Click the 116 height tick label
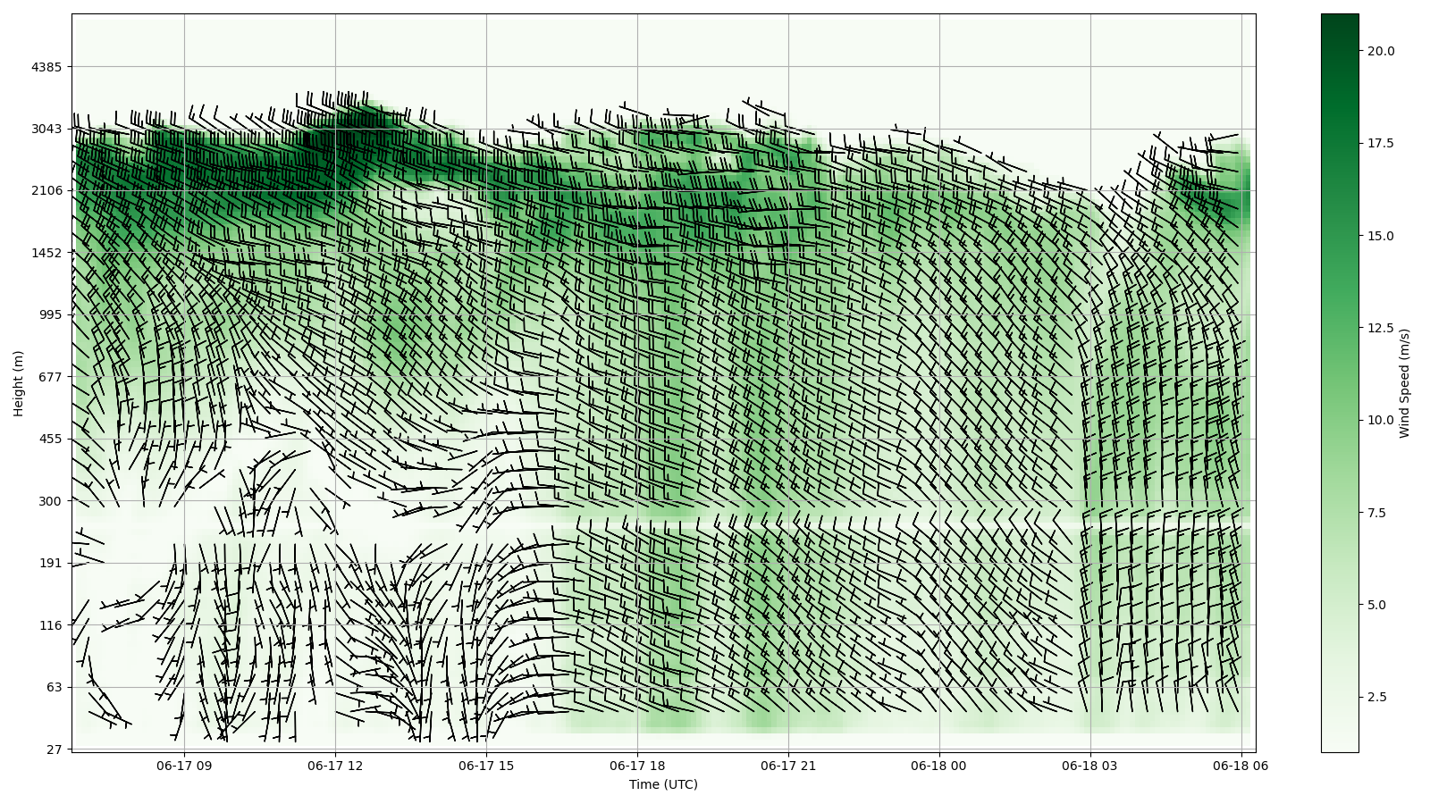Viewport: 1430px width, 804px height. pyautogui.click(x=49, y=625)
